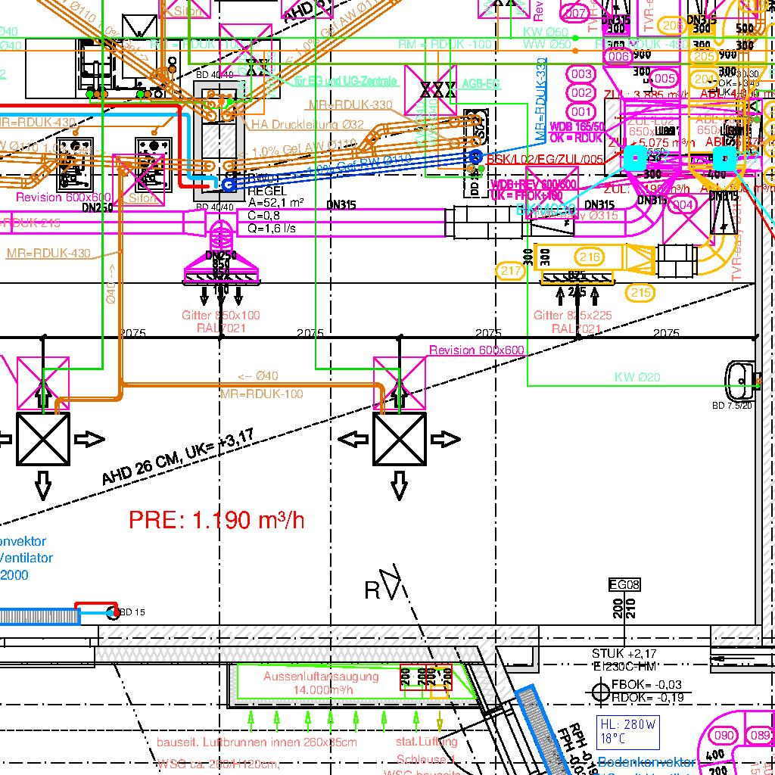
Task: Click the "BD 15" label beside the floor convector
Action: coord(132,612)
